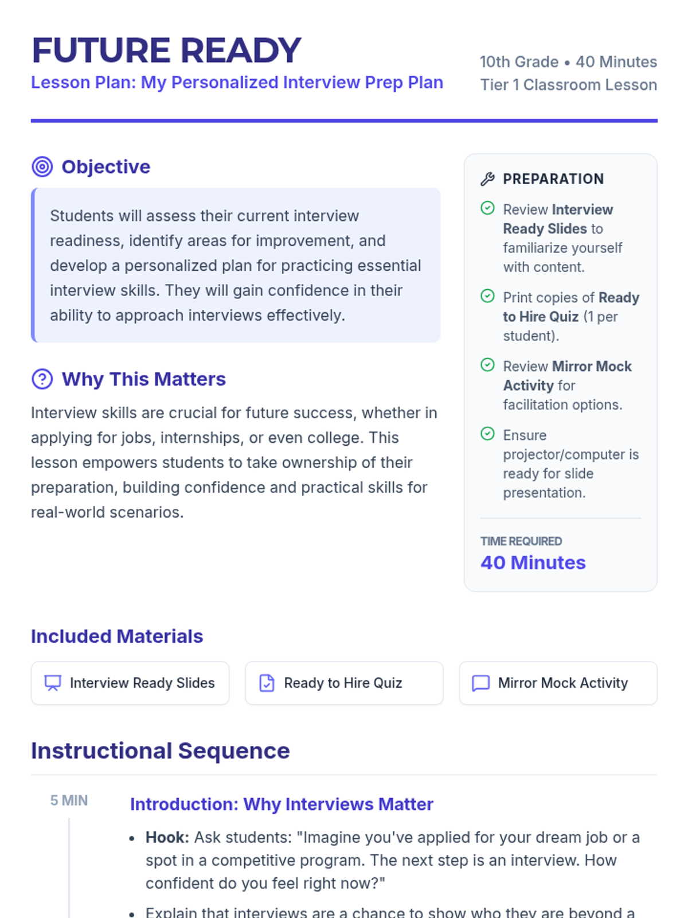Image resolution: width=688 pixels, height=918 pixels.
Task: Click the 40 Minutes time required value
Action: pos(533,563)
